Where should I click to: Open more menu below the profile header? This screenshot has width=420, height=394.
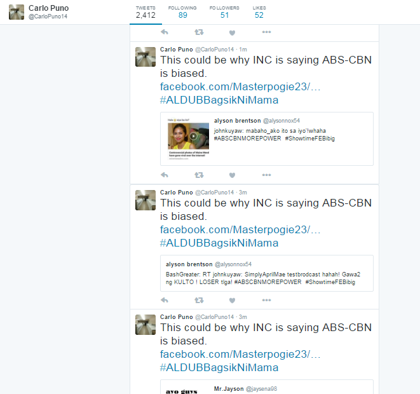[266, 32]
